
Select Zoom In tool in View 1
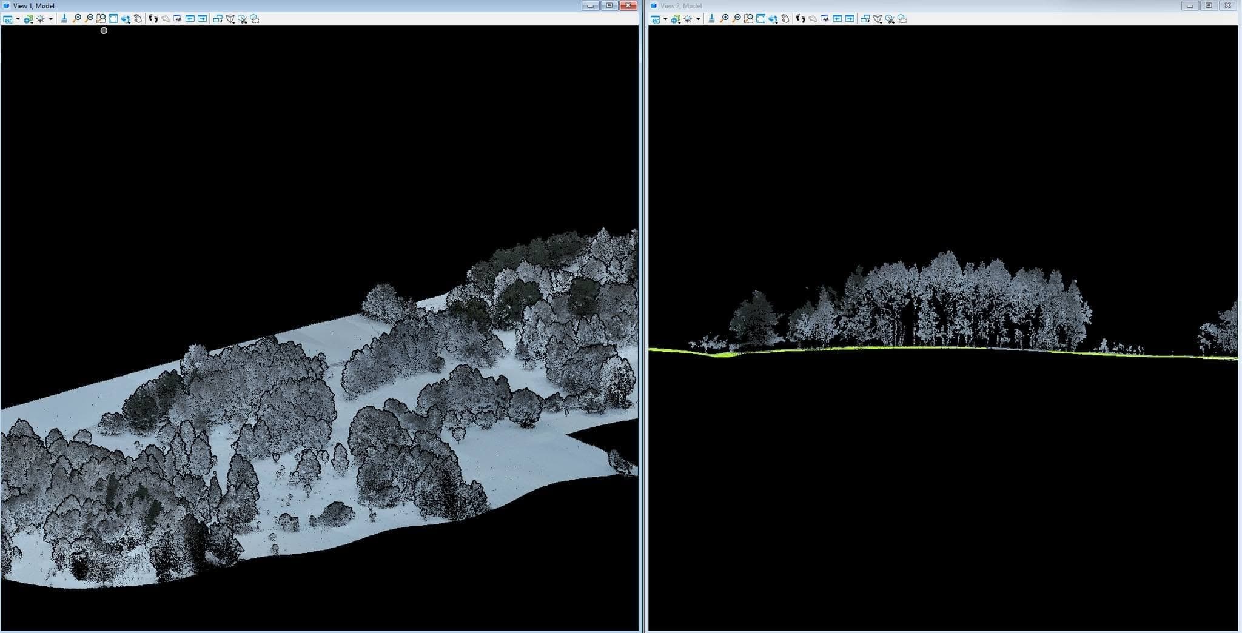(x=76, y=19)
